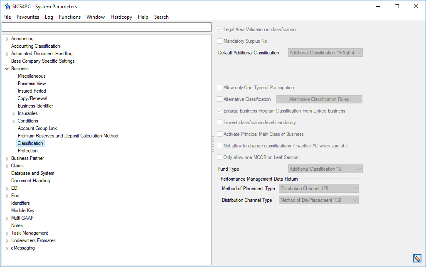This screenshot has width=426, height=267.
Task: Expand the Insurables tree node
Action: pyautogui.click(x=12, y=113)
